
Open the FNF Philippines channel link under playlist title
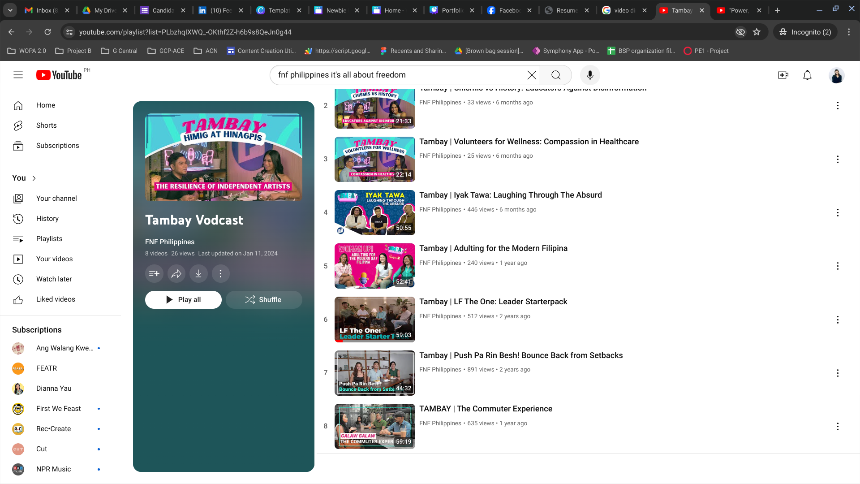pyautogui.click(x=170, y=242)
